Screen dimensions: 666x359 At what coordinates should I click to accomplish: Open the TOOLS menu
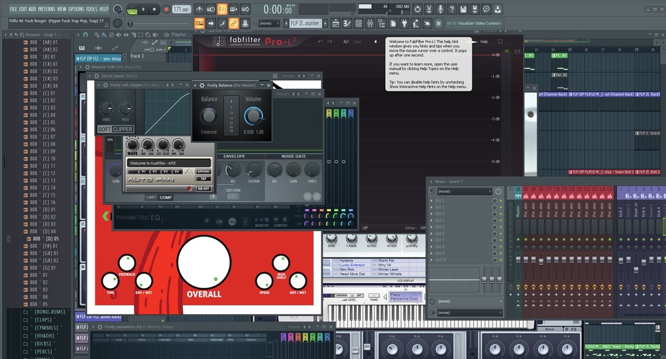click(x=91, y=9)
